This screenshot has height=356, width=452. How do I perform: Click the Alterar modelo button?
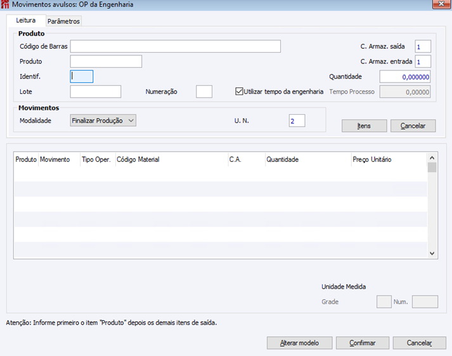[x=299, y=343]
